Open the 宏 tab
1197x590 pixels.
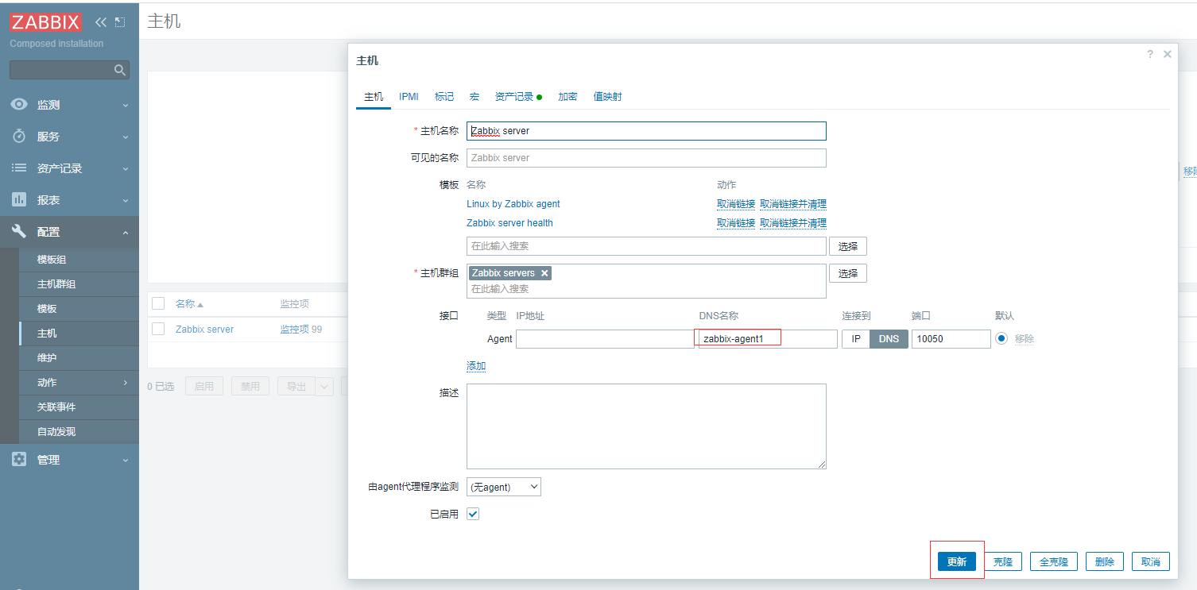(475, 97)
